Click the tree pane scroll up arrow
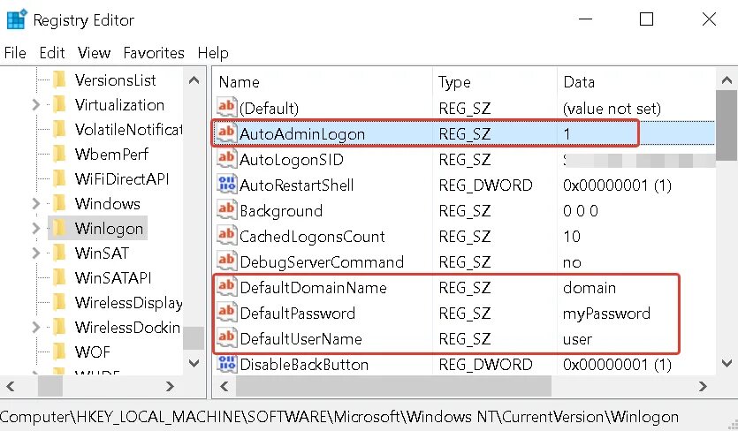The width and height of the screenshot is (738, 431). coord(194,80)
